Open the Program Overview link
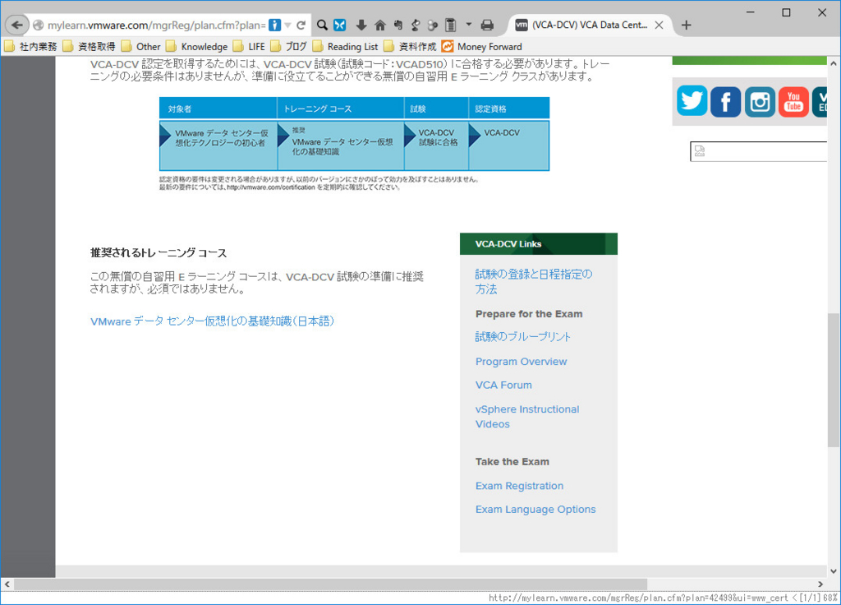The height and width of the screenshot is (605, 841). tap(521, 362)
